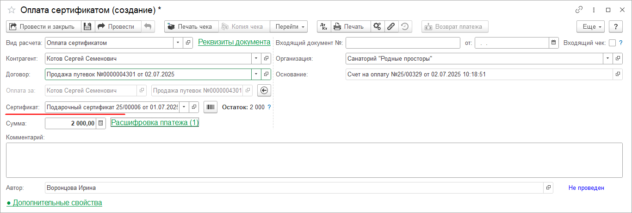Open help with the ? button

click(616, 27)
